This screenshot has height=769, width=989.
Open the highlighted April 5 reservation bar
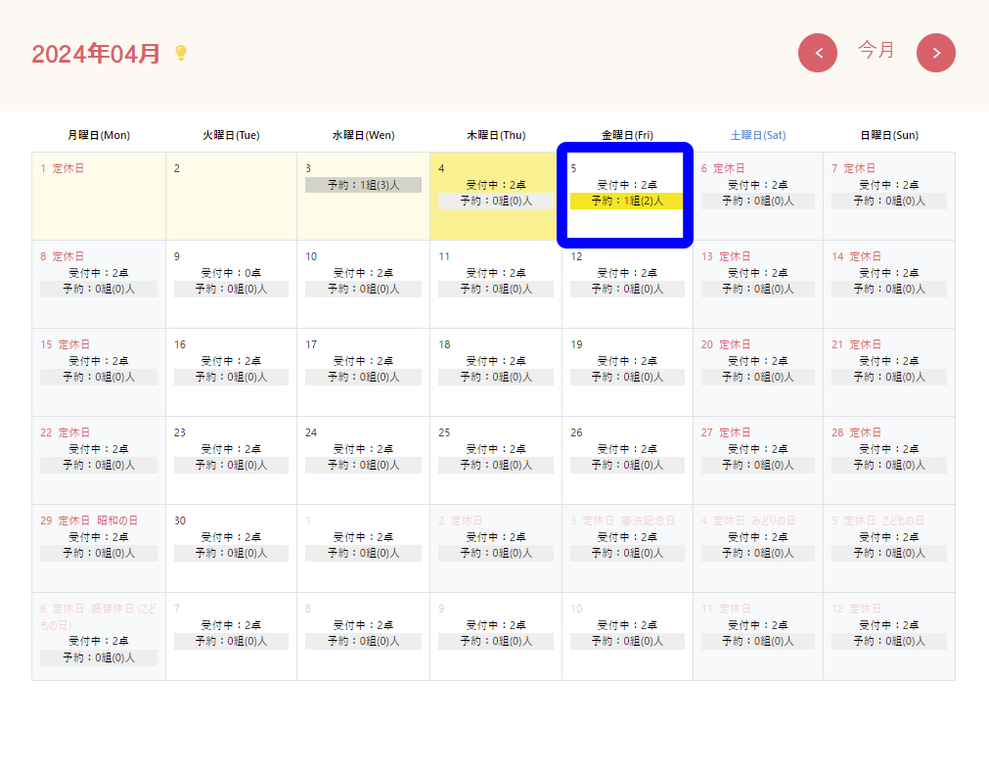[626, 201]
